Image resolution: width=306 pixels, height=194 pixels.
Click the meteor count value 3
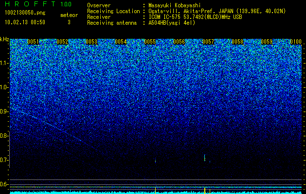[69, 22]
